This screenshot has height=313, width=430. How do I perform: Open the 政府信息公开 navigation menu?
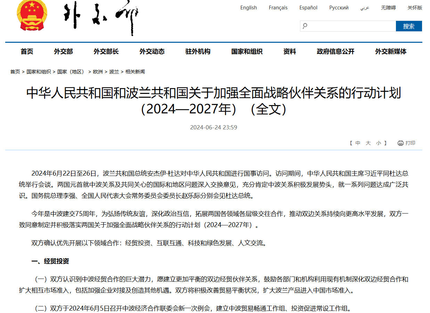coord(335,51)
